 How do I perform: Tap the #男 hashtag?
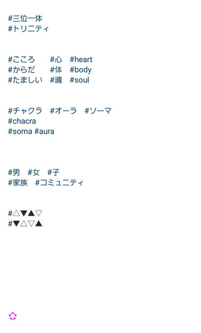14,173
